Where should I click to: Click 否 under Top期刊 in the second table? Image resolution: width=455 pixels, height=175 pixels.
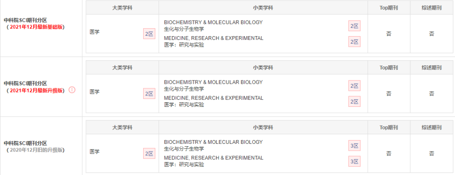click(x=389, y=93)
